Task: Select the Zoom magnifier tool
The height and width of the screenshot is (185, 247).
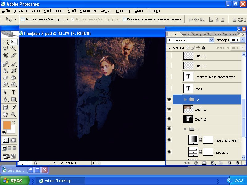Action: (14, 114)
